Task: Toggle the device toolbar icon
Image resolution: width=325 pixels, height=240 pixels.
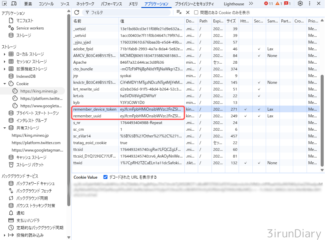Action: coord(14,4)
